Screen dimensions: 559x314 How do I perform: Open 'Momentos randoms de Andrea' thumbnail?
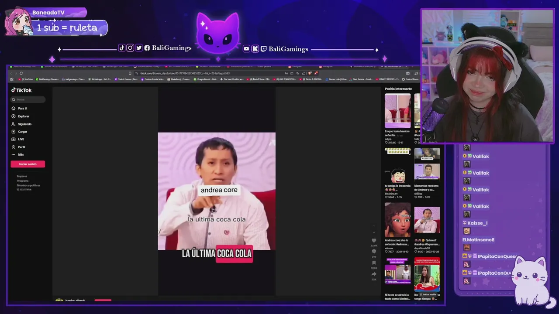[427, 165]
